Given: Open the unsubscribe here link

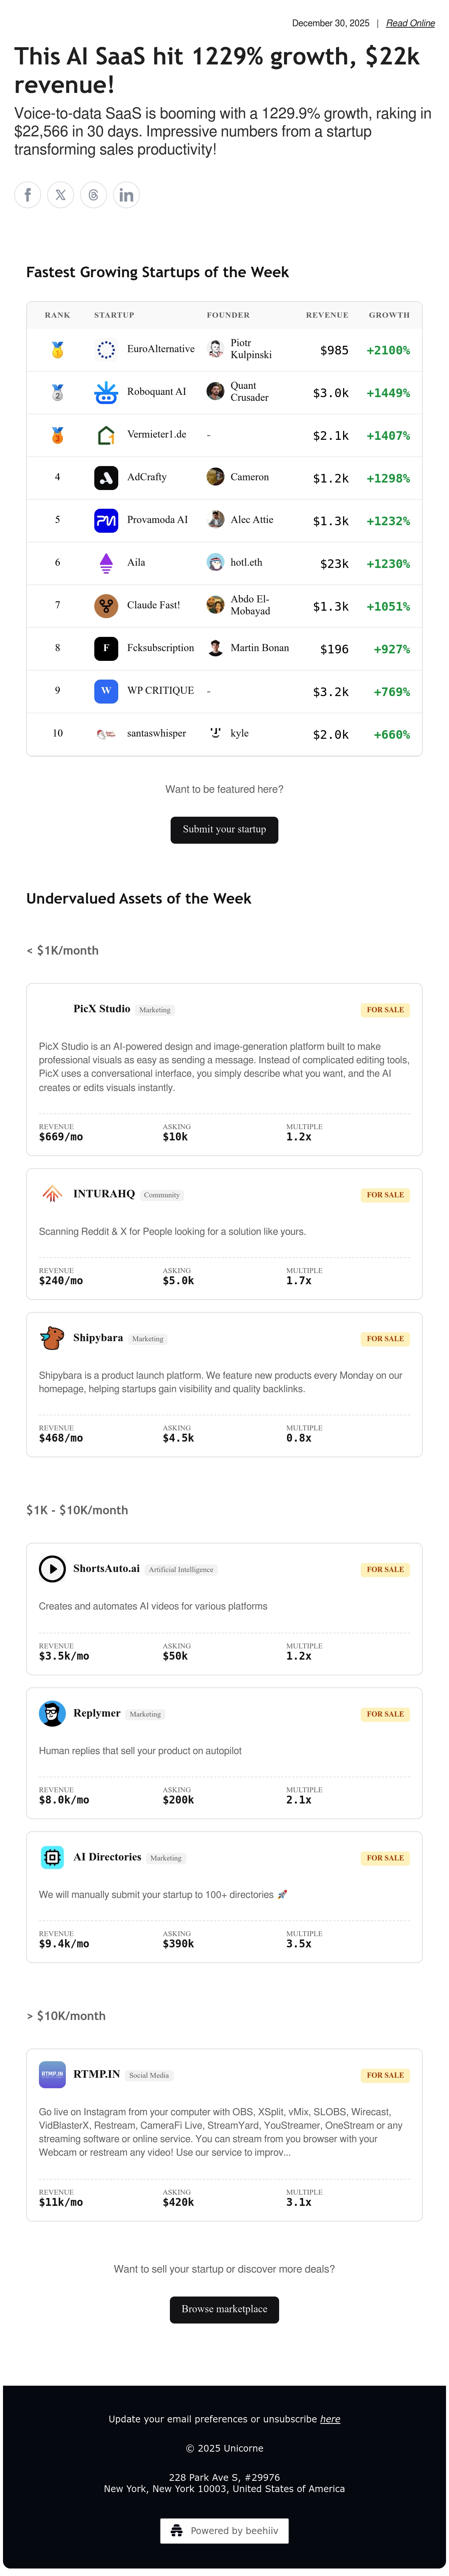Looking at the screenshot, I should (x=330, y=2419).
